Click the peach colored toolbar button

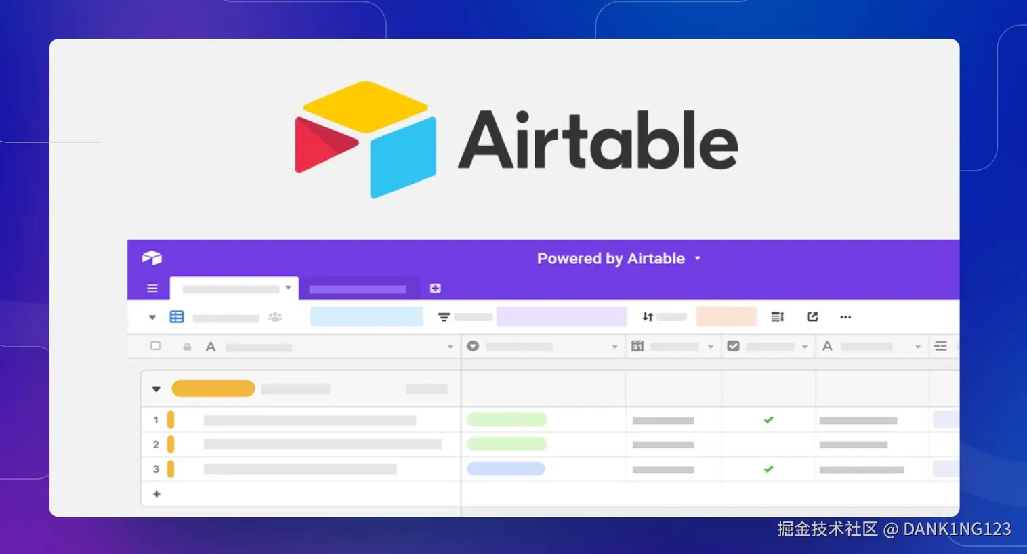(x=726, y=317)
